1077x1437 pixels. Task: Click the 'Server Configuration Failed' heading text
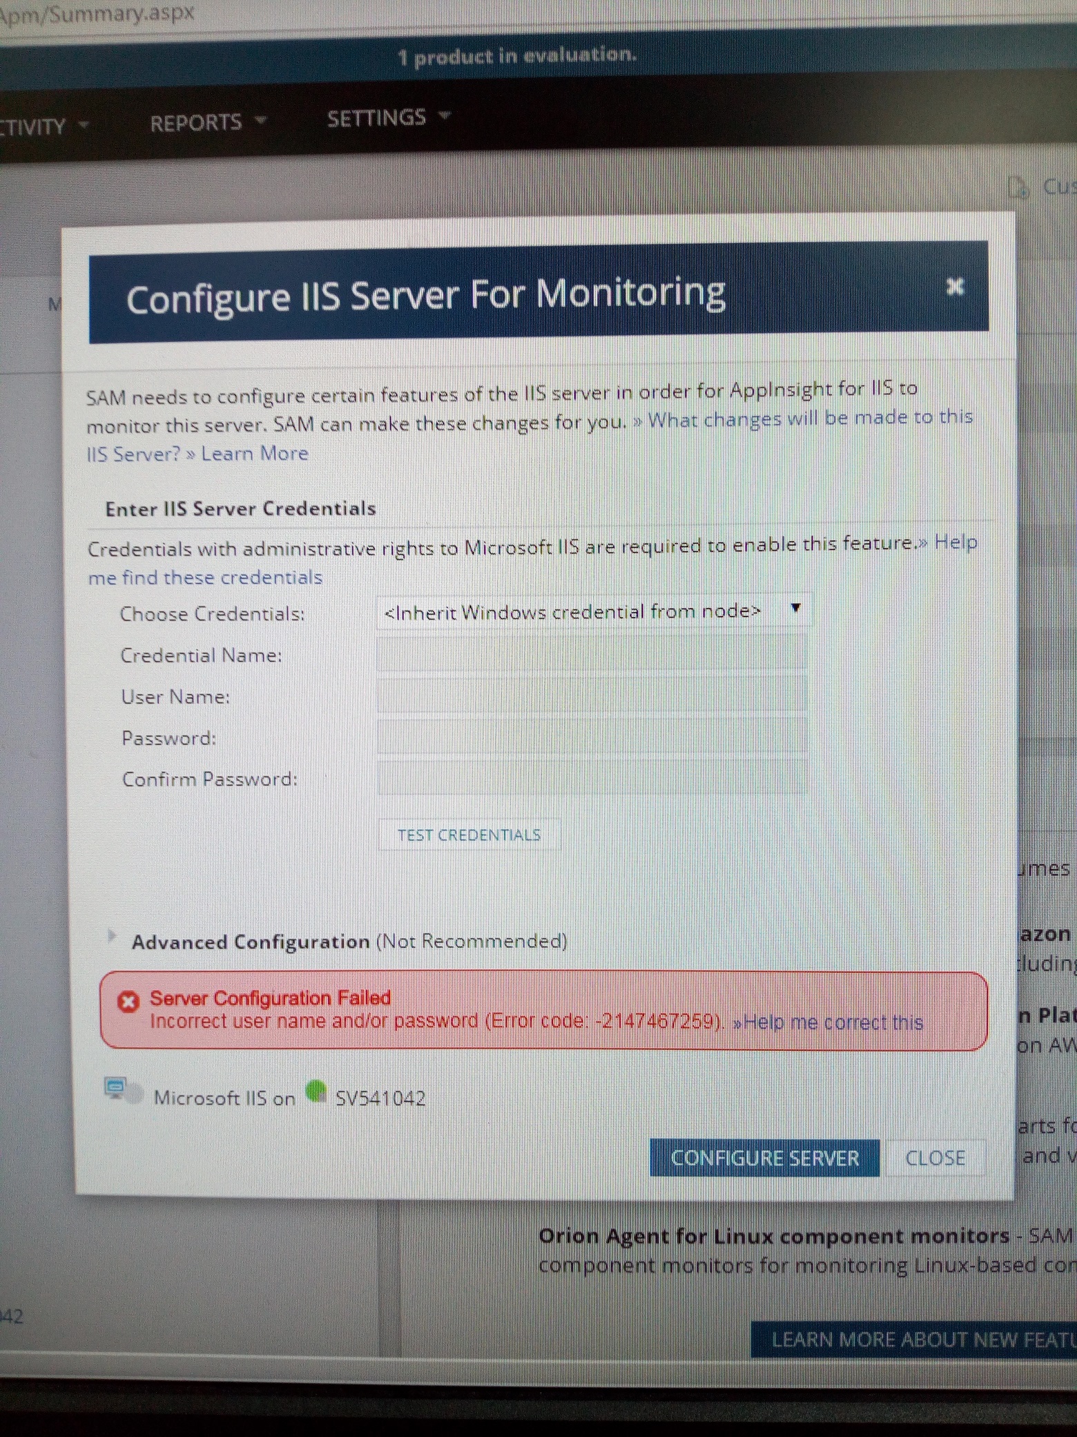[x=270, y=998]
